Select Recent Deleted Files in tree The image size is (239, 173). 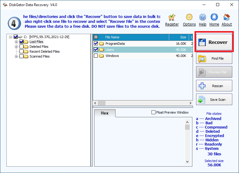coord(44,51)
